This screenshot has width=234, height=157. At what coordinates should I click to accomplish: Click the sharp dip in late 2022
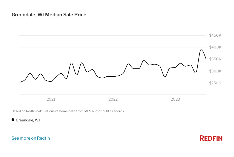coord(165,77)
